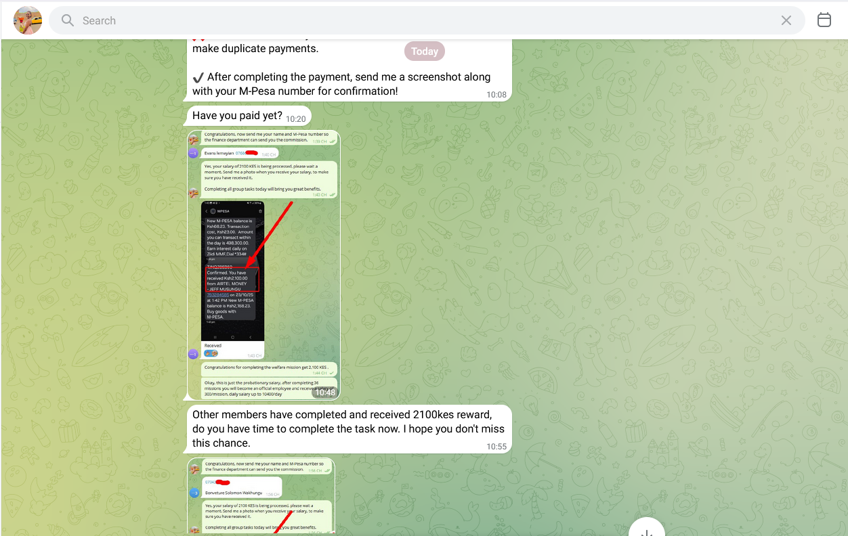Viewport: 848px width, 536px height.
Task: Click the "make duplicate payments." text line
Action: point(255,49)
